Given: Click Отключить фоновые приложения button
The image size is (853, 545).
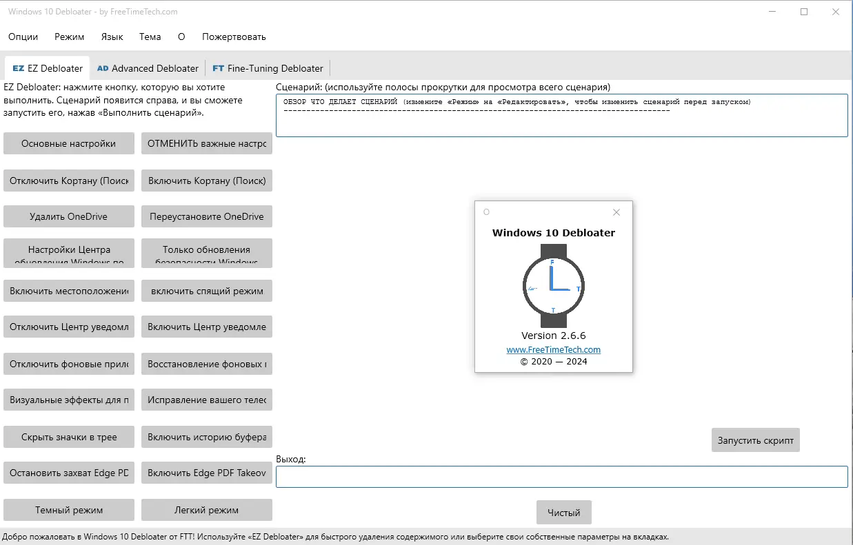Looking at the screenshot, I should [x=68, y=363].
